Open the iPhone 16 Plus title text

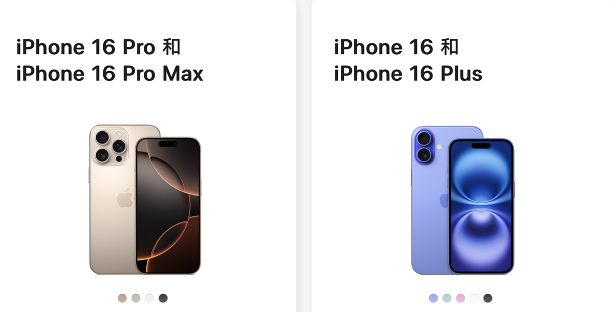coord(408,74)
